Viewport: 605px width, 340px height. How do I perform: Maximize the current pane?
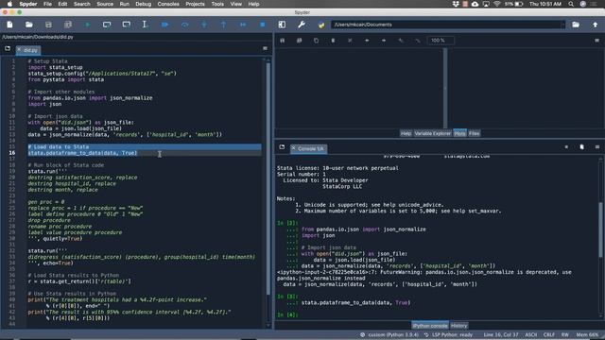(x=282, y=25)
